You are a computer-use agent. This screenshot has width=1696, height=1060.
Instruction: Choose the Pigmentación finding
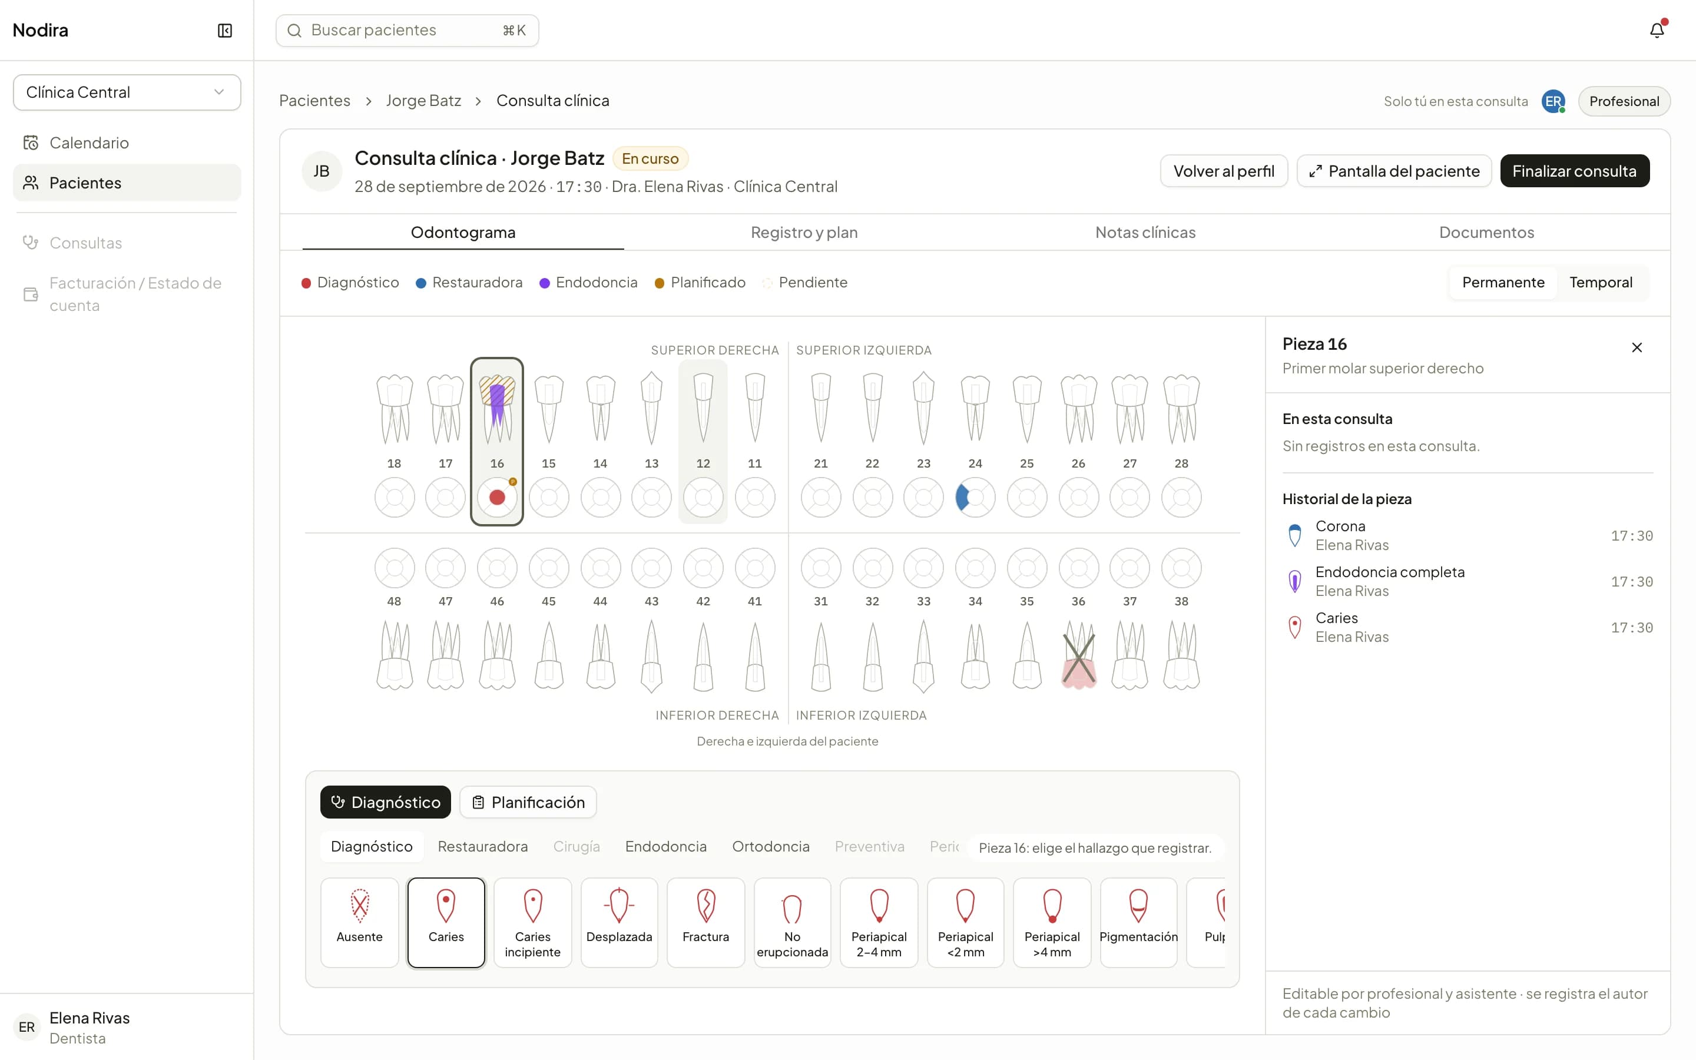coord(1139,923)
